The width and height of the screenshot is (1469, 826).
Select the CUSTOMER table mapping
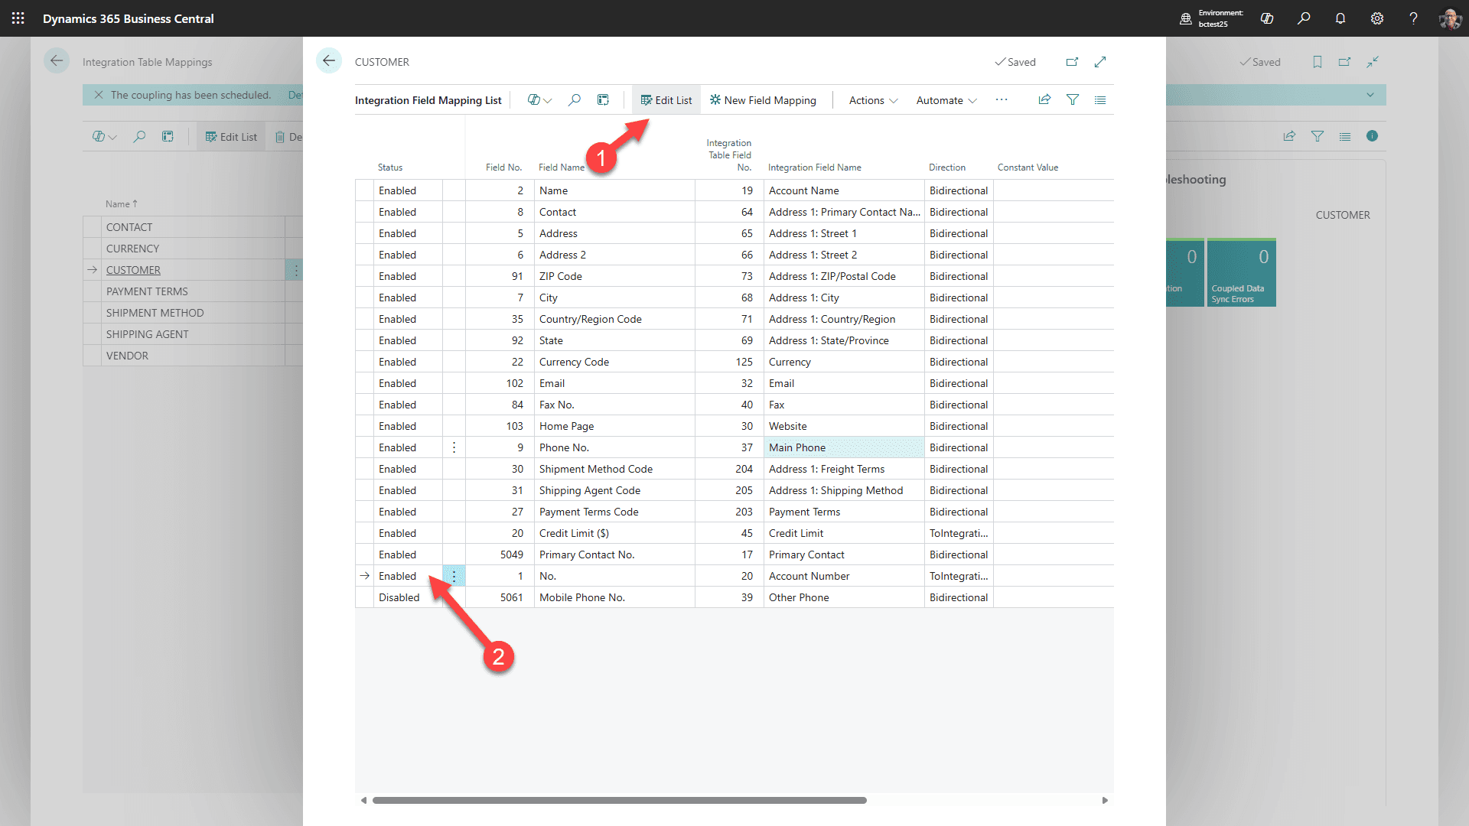click(x=134, y=269)
